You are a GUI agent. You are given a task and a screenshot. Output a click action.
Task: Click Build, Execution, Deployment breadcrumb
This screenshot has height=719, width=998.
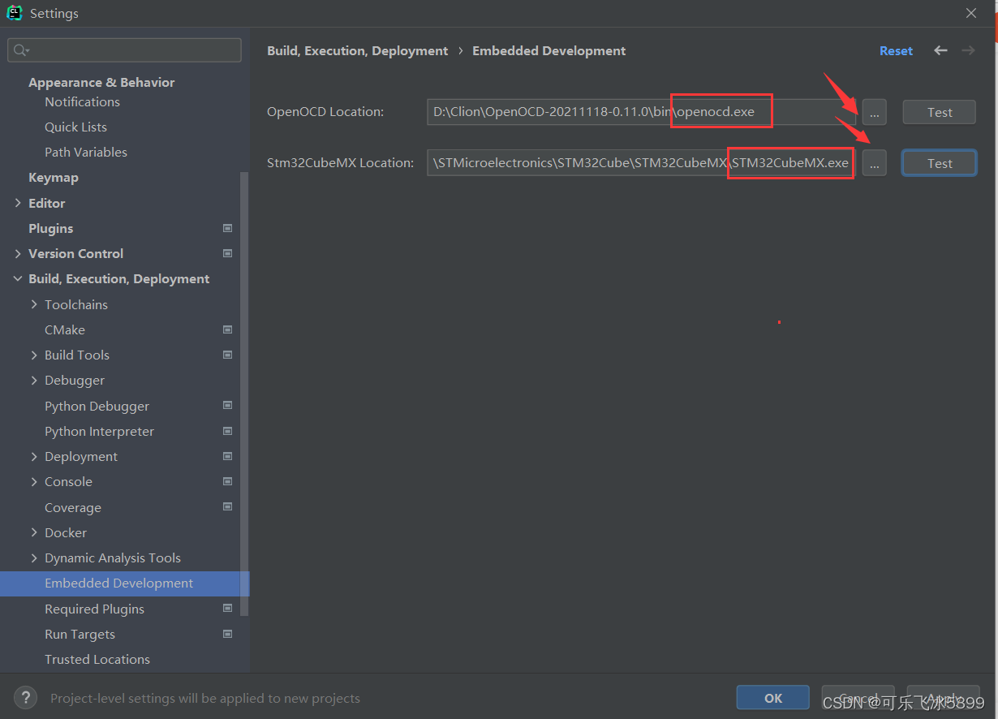click(357, 50)
